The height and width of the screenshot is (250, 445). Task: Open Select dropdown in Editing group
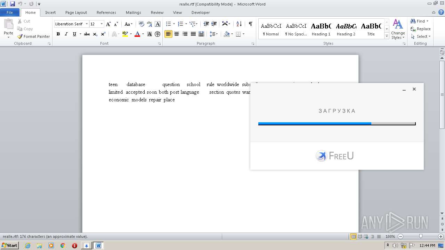[420, 36]
